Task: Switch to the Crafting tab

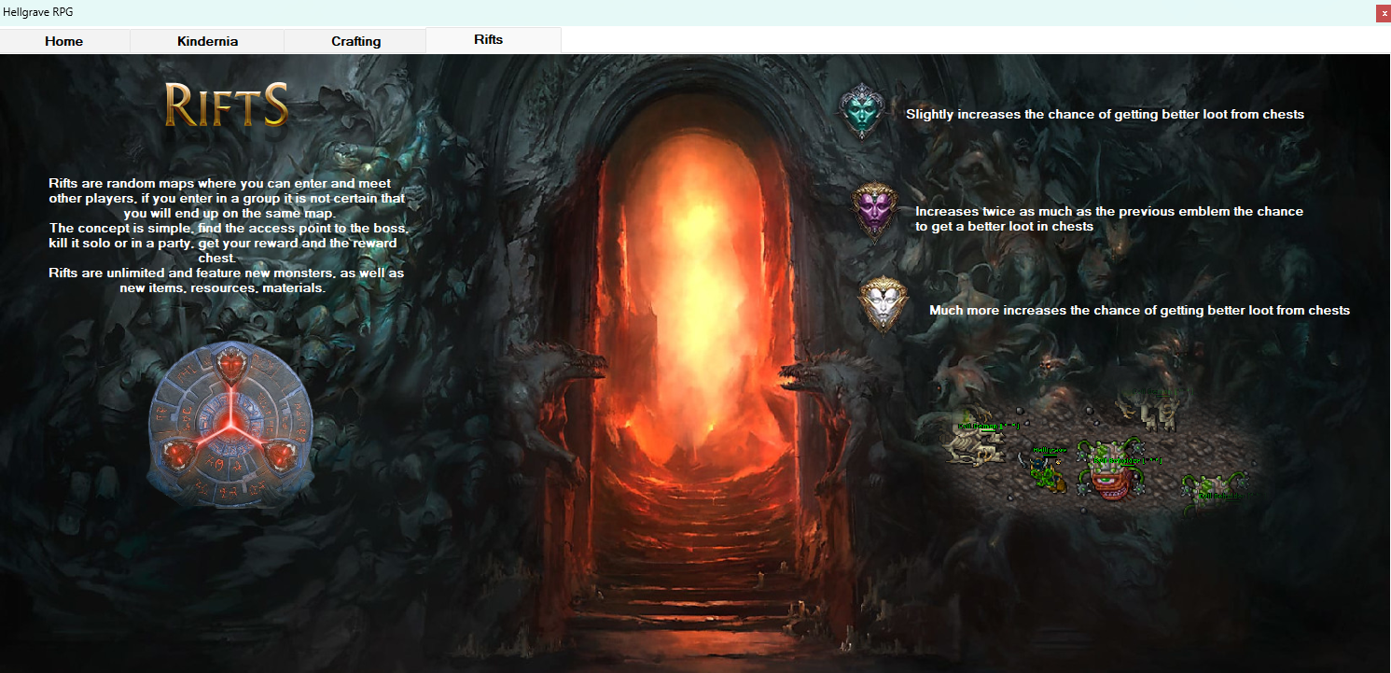Action: pyautogui.click(x=355, y=41)
